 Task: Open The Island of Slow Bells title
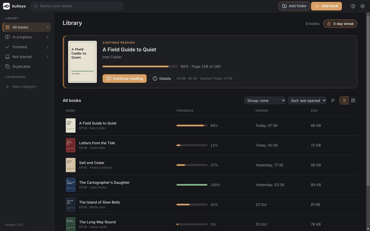99,202
